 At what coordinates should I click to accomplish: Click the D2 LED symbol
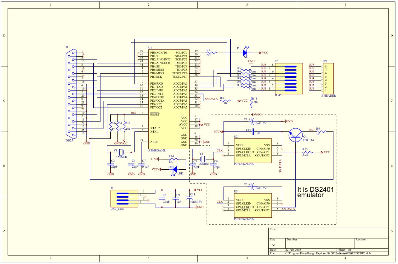point(174,169)
